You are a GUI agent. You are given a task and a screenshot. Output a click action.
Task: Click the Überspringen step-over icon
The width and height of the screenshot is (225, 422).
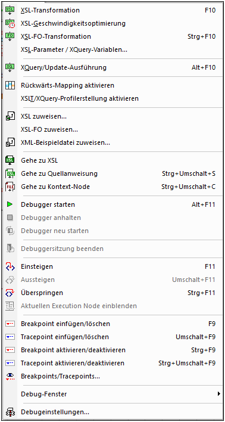(10, 293)
